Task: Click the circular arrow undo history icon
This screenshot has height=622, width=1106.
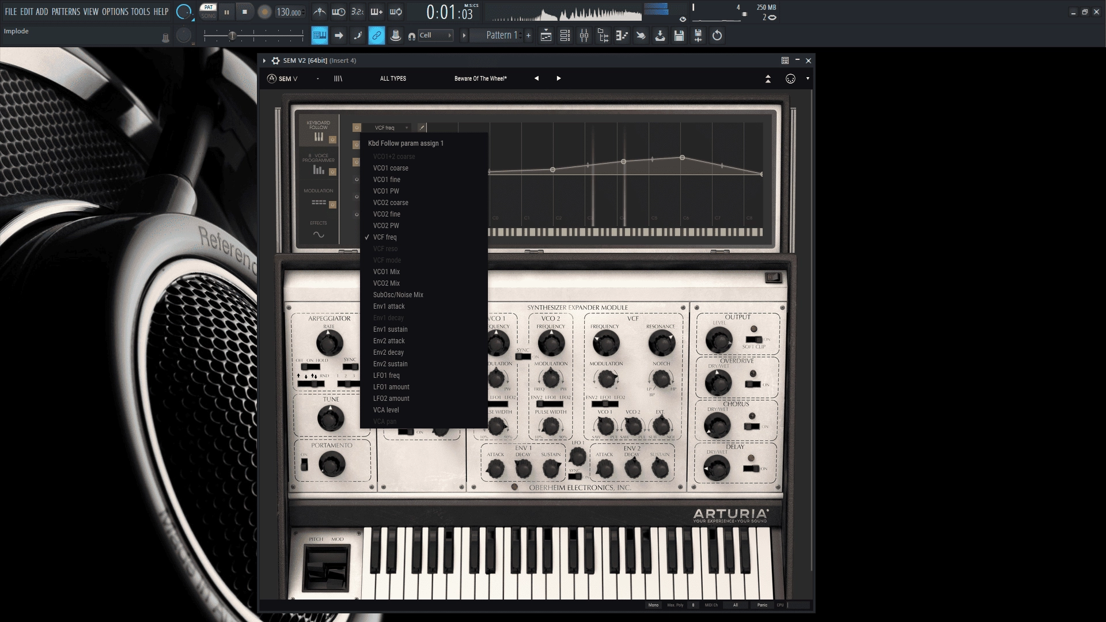Action: [717, 36]
